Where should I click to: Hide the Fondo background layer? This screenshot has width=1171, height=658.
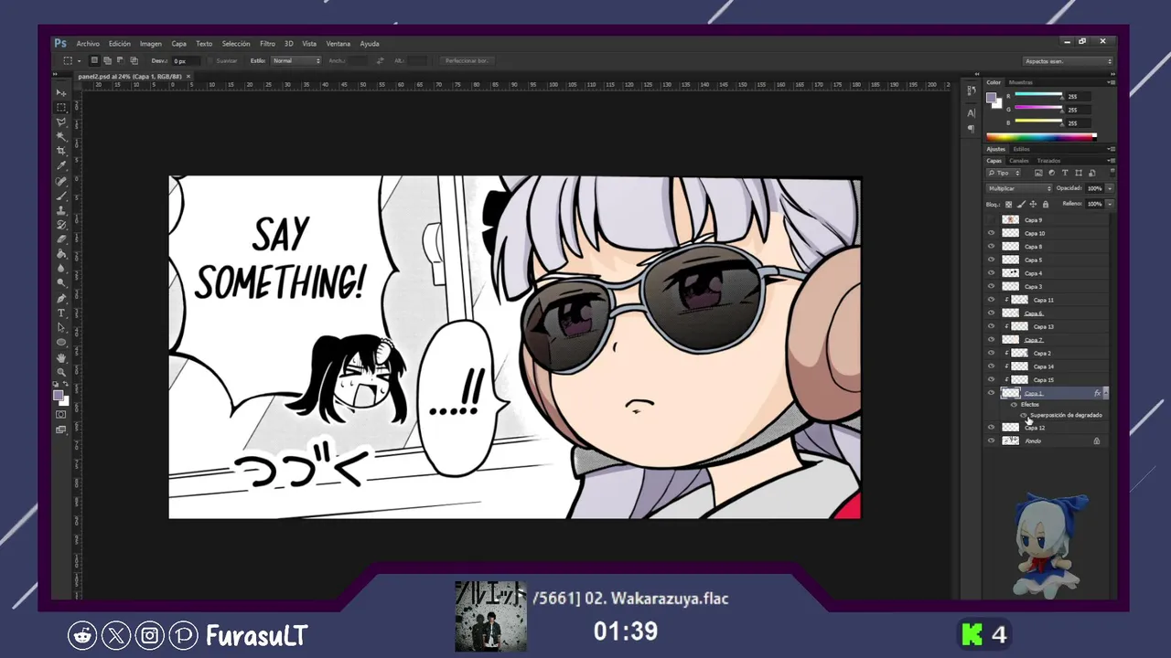click(x=991, y=440)
